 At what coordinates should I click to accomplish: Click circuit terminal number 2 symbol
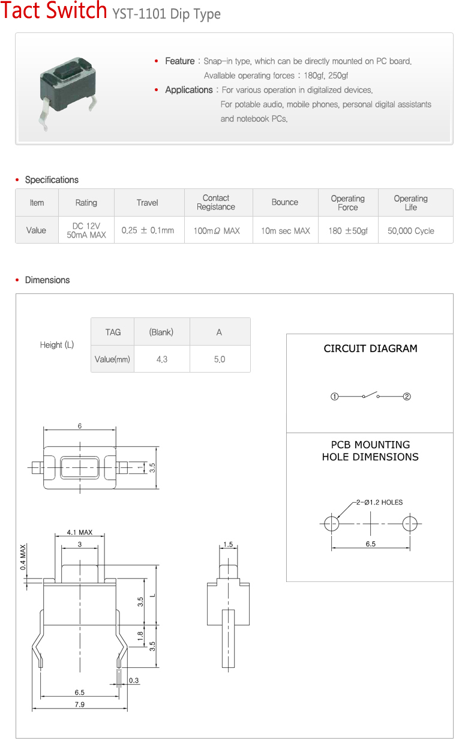point(407,397)
